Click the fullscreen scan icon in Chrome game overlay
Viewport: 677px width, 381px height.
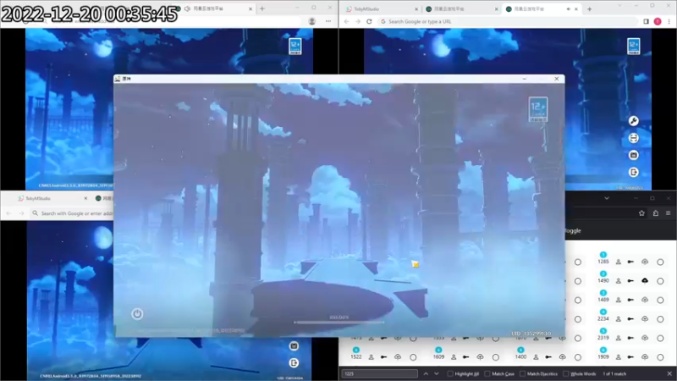tap(633, 138)
